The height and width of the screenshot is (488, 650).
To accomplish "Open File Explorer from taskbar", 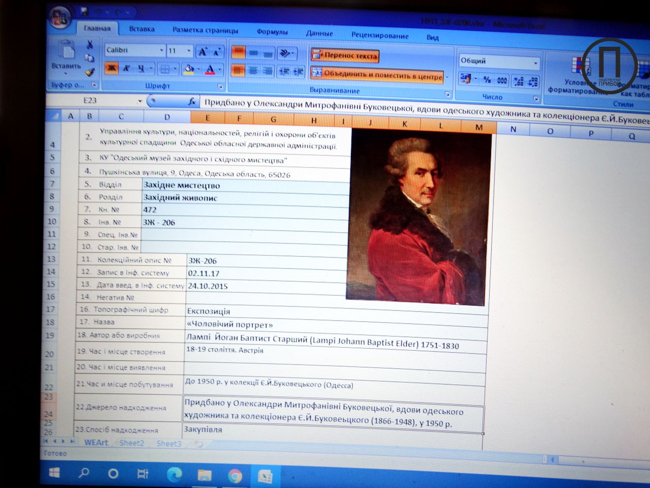I will coord(204,475).
